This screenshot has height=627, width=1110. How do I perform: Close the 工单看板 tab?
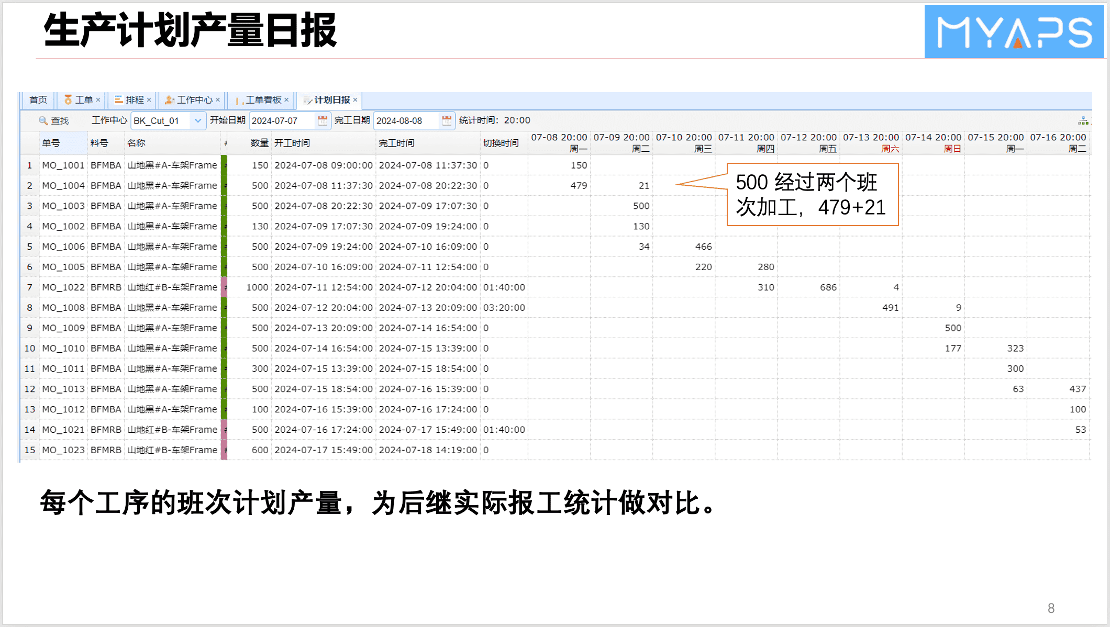tap(286, 99)
